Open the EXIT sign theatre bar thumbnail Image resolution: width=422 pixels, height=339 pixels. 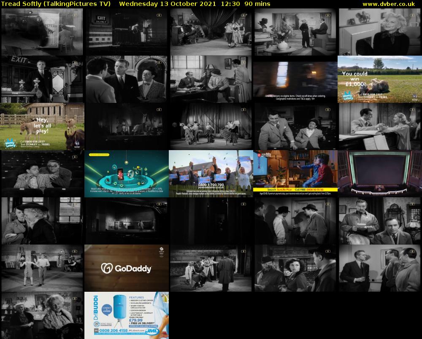(42, 79)
